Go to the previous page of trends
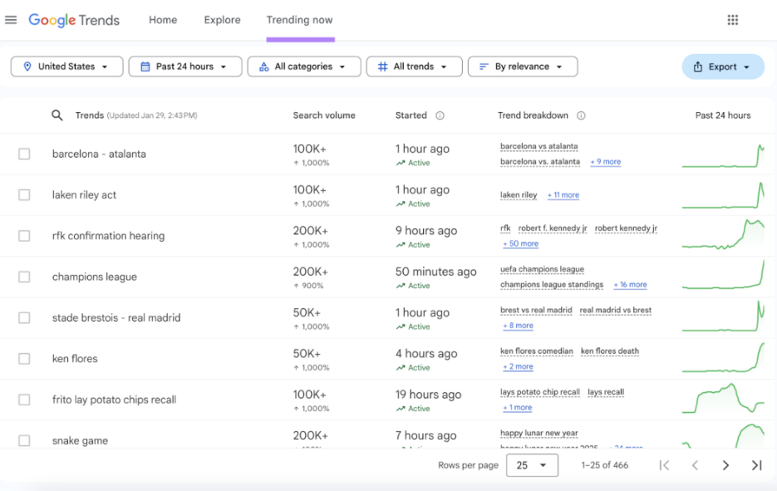This screenshot has height=491, width=777. pos(695,465)
